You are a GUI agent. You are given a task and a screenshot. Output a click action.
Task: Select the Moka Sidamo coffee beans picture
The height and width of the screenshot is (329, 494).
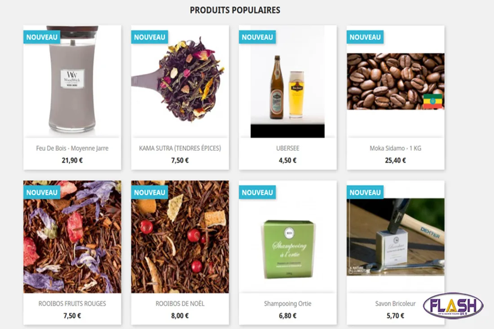(x=395, y=81)
